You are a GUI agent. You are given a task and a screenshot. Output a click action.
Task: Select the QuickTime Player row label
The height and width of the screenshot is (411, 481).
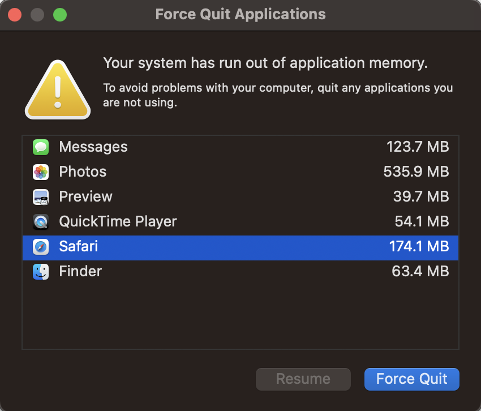[118, 221]
